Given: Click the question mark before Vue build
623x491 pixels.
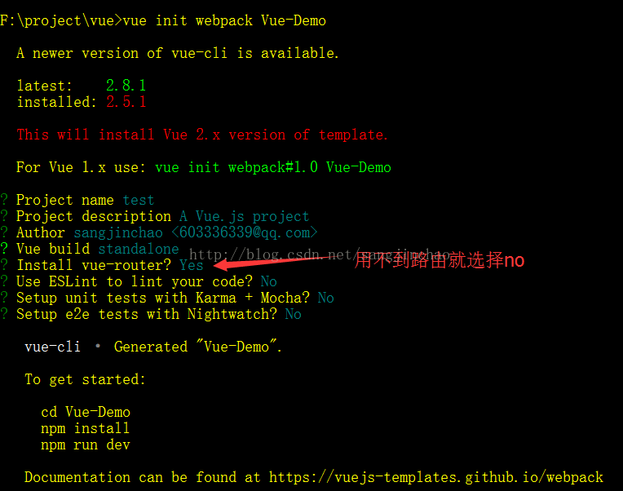Looking at the screenshot, I should [x=4, y=249].
